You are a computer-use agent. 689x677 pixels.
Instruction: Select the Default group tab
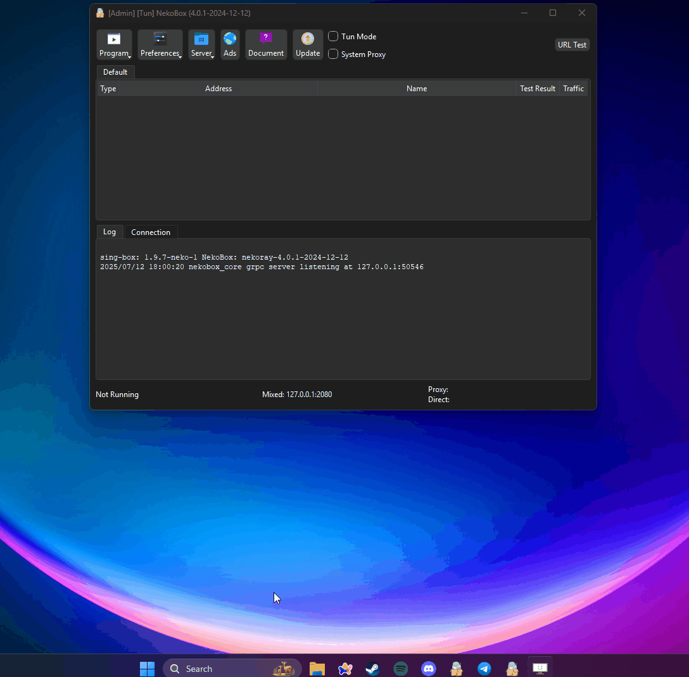[x=115, y=72]
